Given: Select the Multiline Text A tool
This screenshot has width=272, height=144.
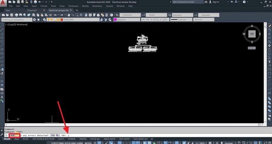Looking at the screenshot, I should [2, 97].
